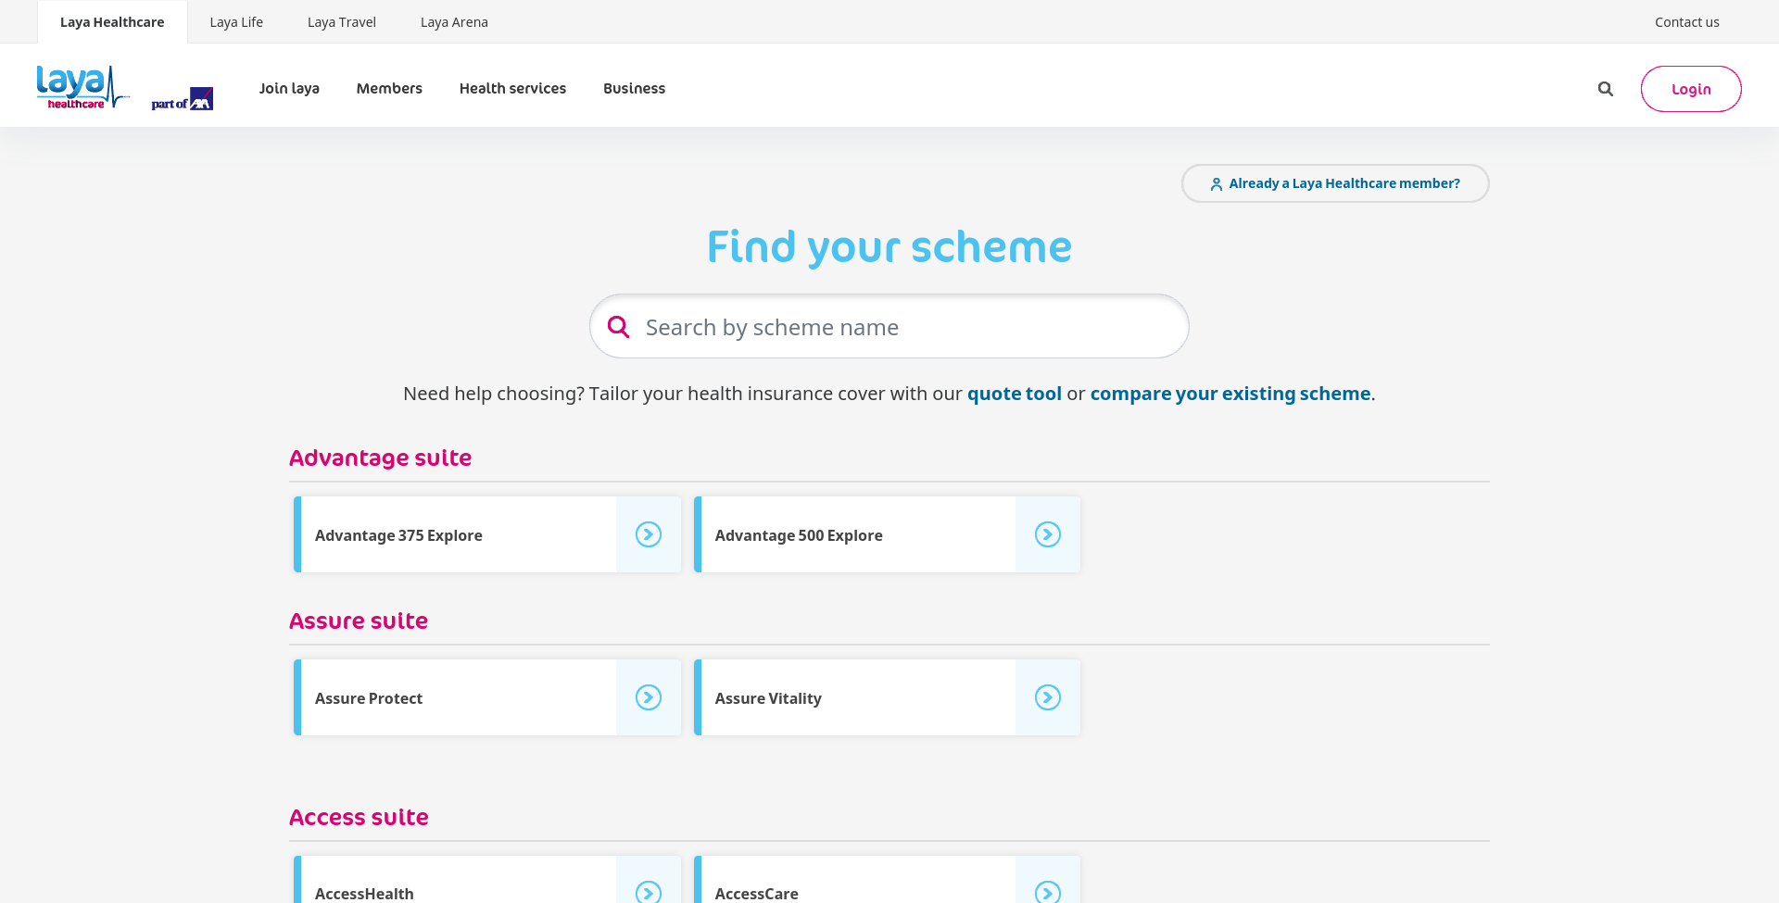Focus the Search by scheme name field
1779x903 pixels.
click(x=889, y=326)
